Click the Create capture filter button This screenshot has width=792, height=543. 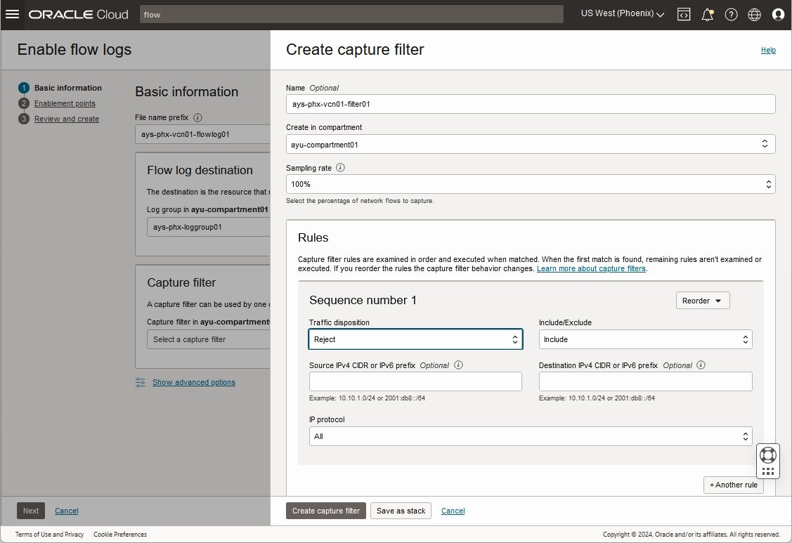coord(326,511)
